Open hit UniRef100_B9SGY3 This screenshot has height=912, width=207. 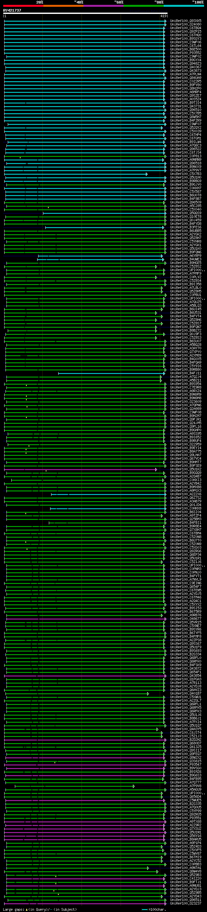[186, 38]
